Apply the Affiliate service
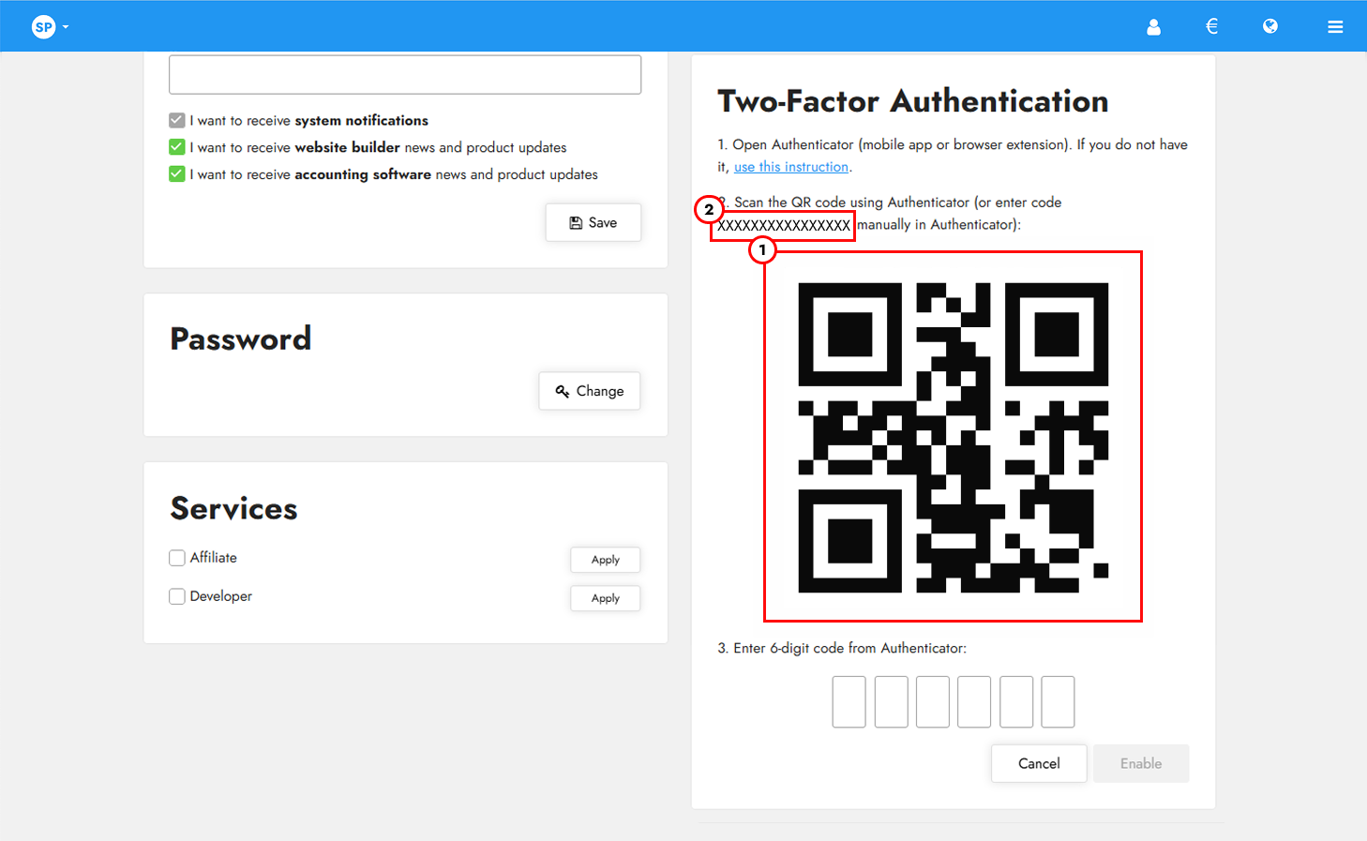 click(605, 560)
